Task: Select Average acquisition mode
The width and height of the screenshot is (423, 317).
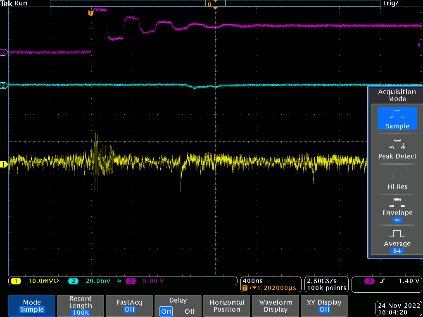Action: 397,240
